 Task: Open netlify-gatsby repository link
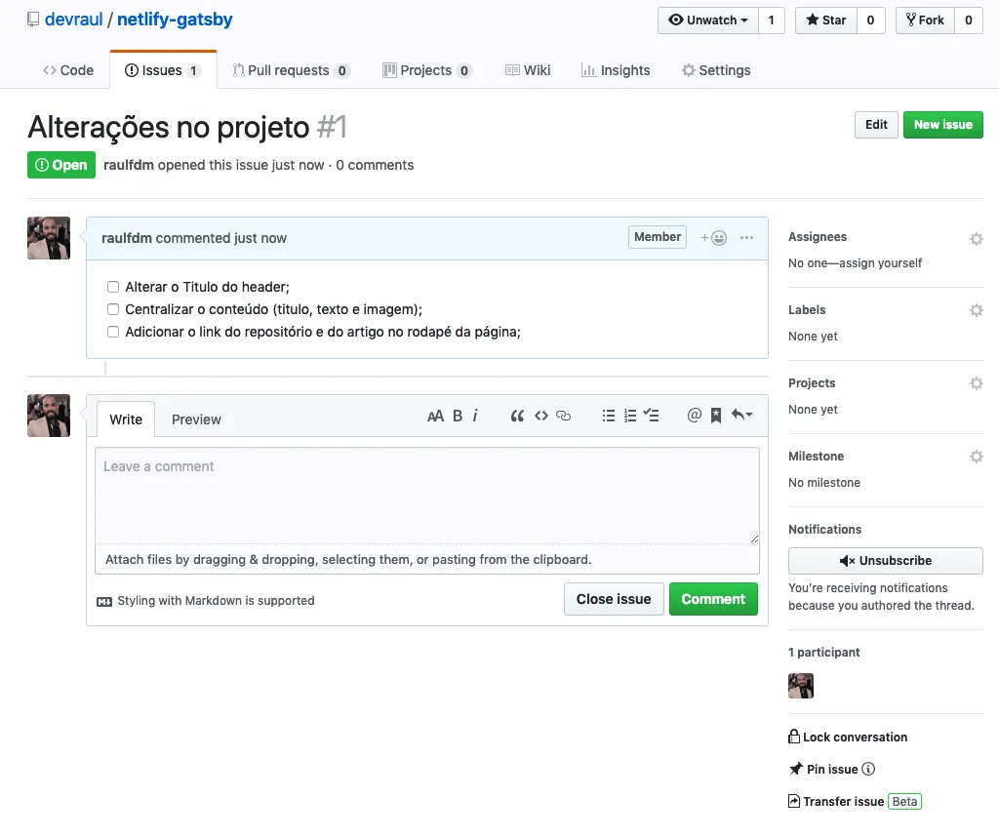tap(175, 20)
